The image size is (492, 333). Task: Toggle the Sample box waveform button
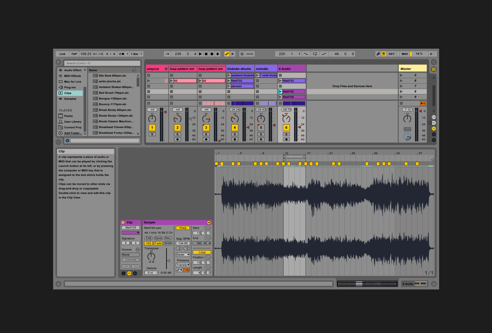[x=129, y=273]
